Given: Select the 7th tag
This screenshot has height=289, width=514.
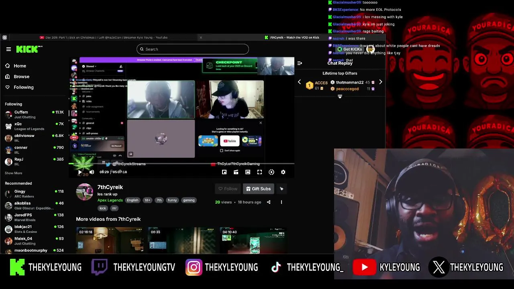Looking at the screenshot, I should 159,200.
